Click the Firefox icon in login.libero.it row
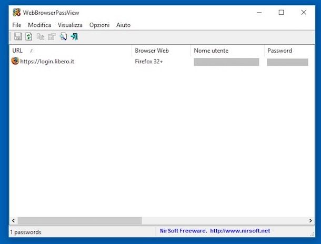 (x=15, y=61)
